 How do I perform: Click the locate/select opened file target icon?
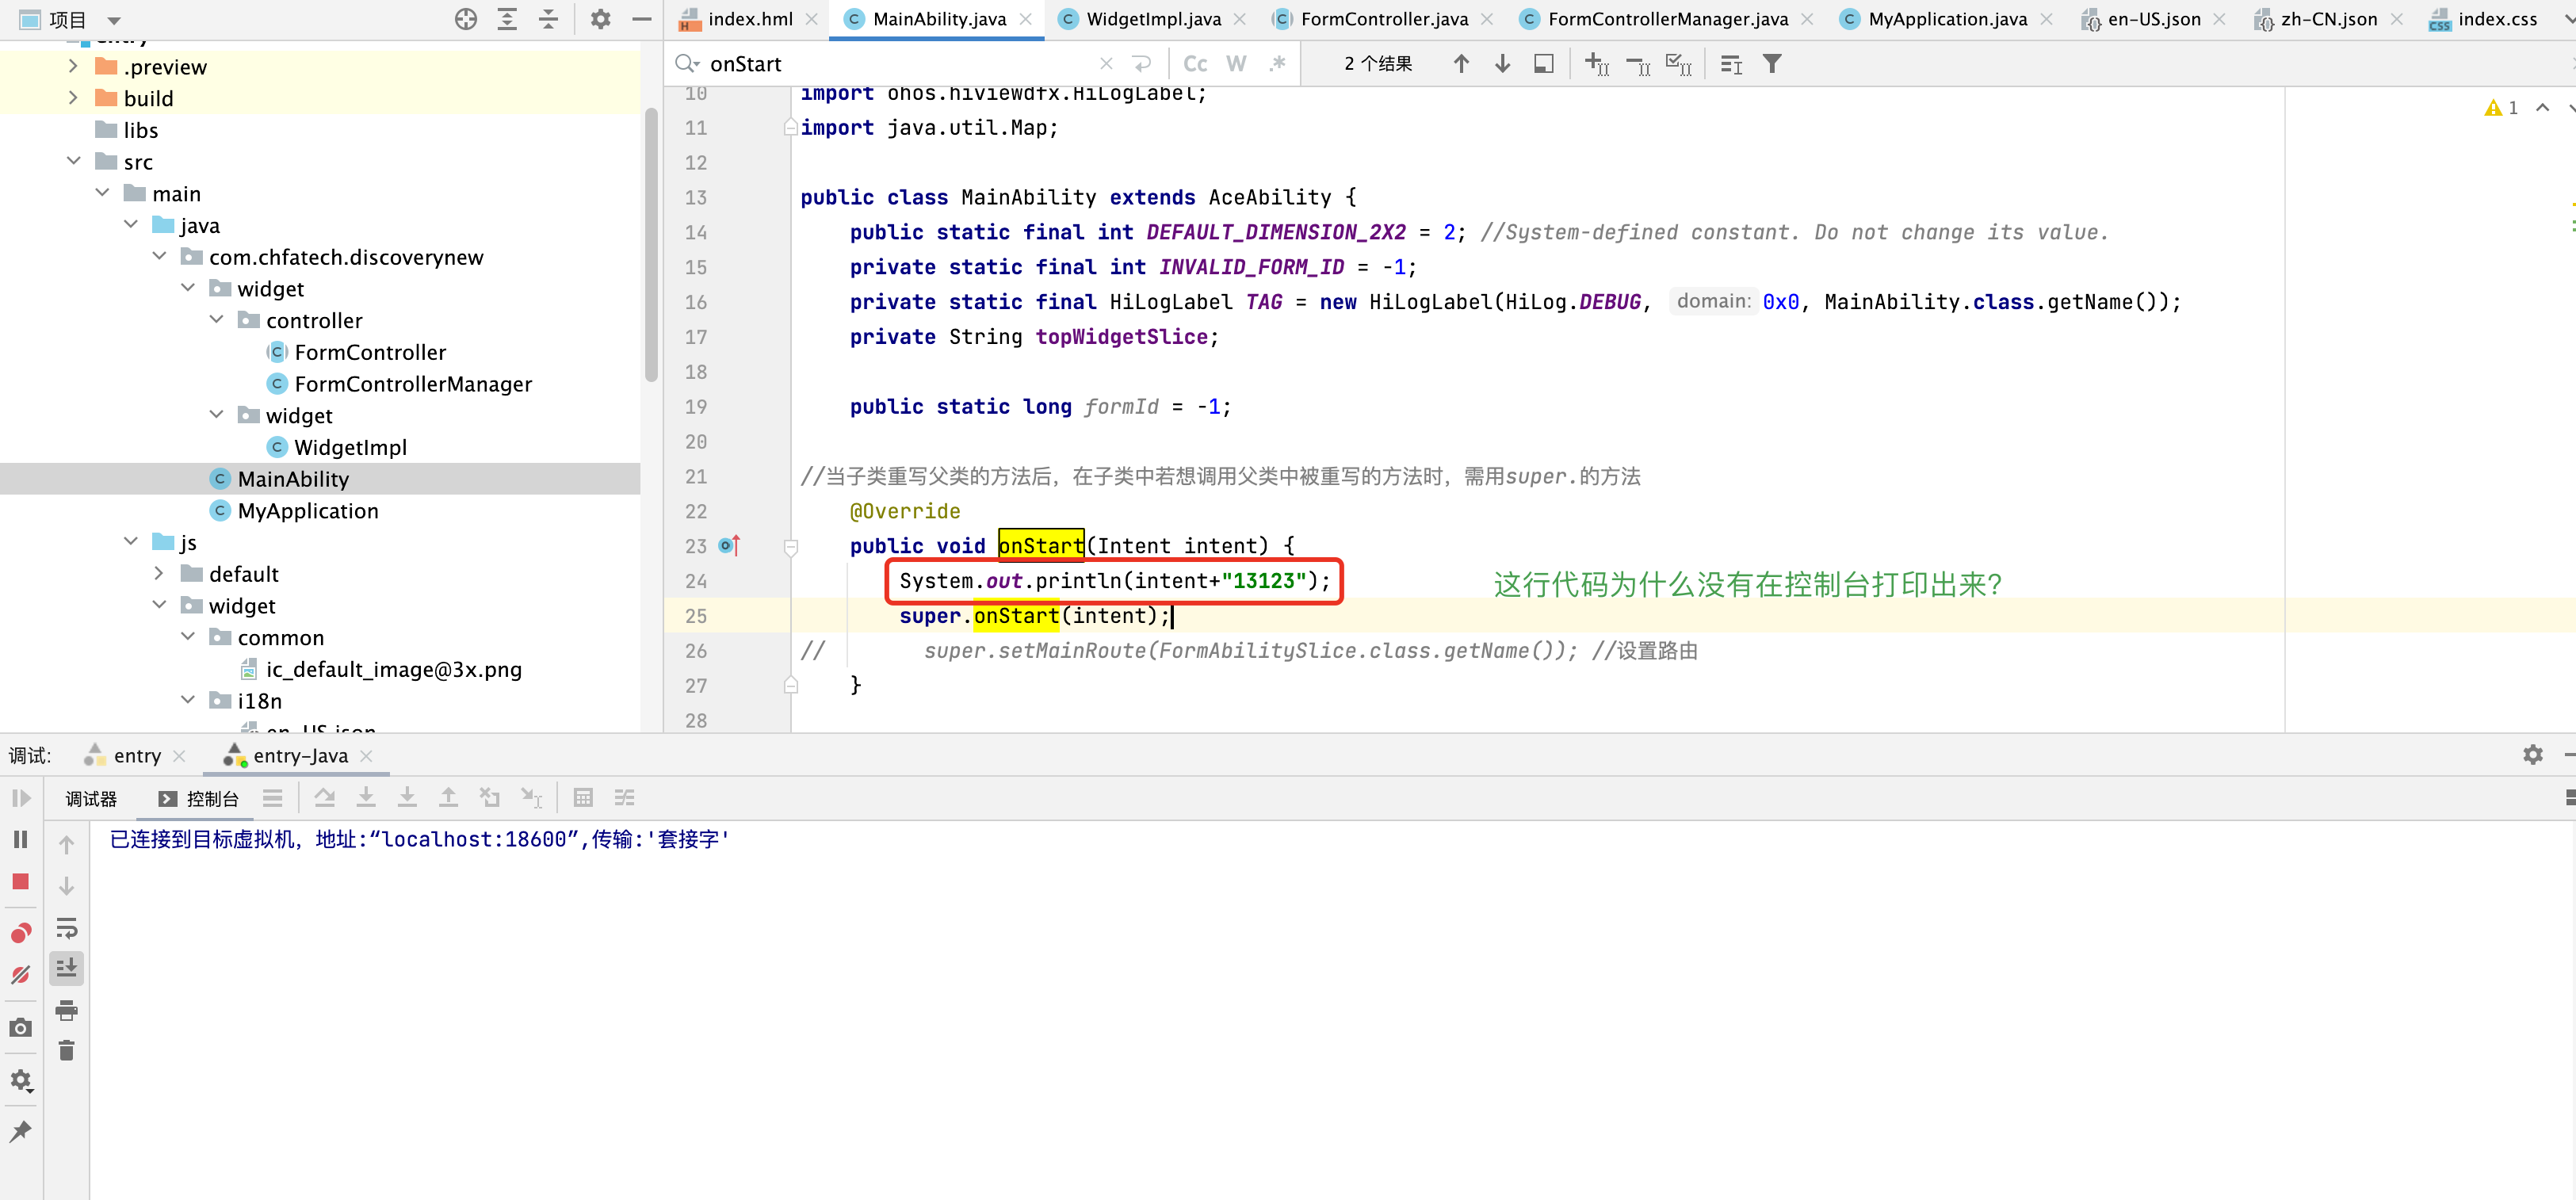[x=466, y=19]
